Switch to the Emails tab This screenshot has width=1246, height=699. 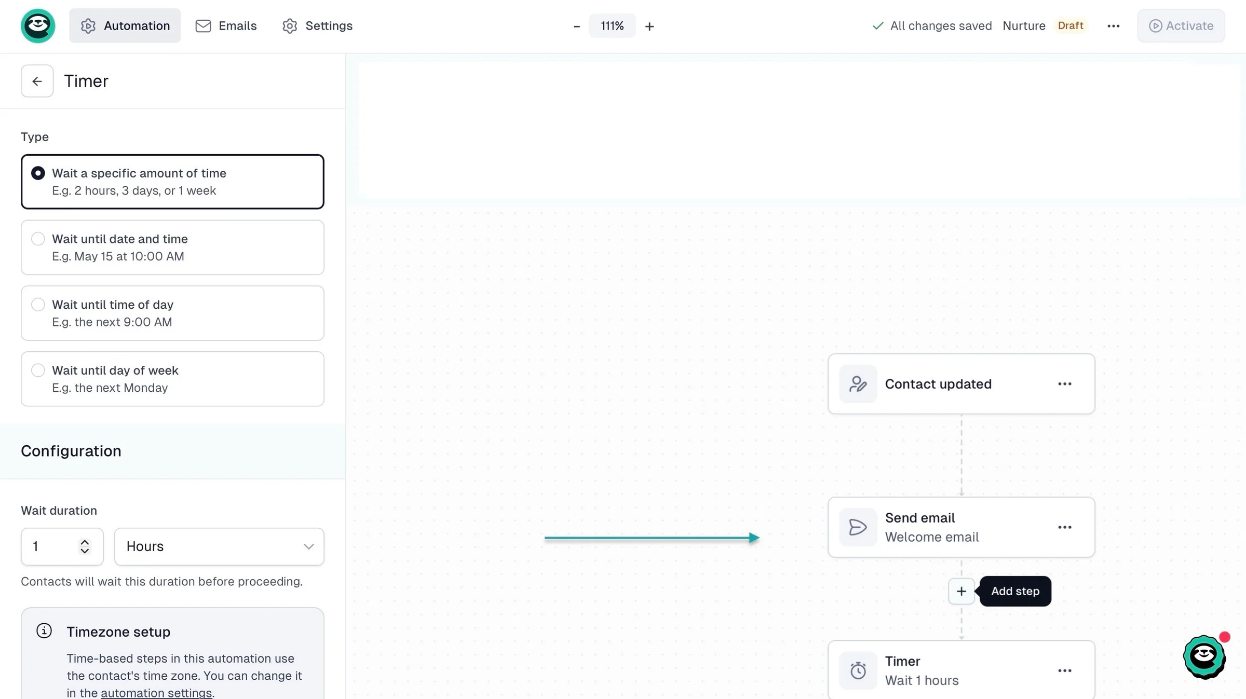(x=226, y=25)
